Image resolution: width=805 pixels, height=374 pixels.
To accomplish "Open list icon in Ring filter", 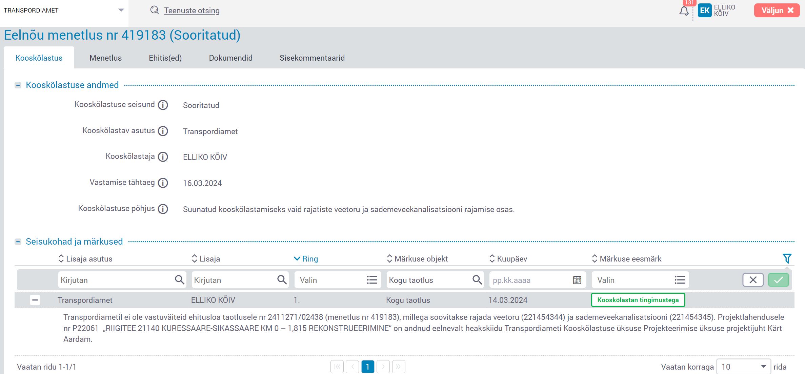I will (372, 280).
